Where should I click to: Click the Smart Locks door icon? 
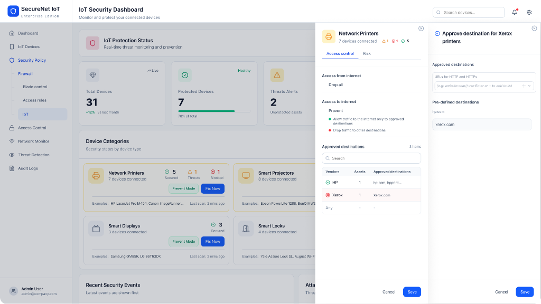[x=246, y=229]
